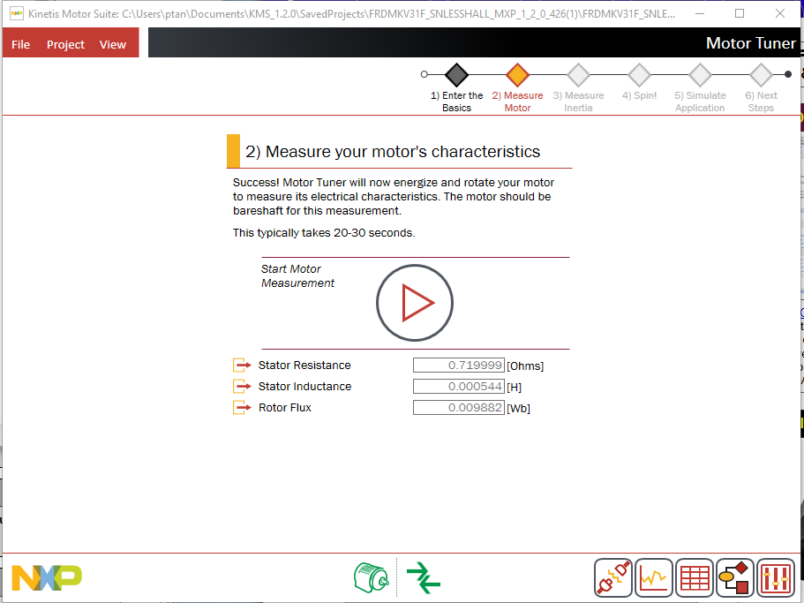Click the 'Rotor Flux' label text
The height and width of the screenshot is (603, 804).
[284, 408]
